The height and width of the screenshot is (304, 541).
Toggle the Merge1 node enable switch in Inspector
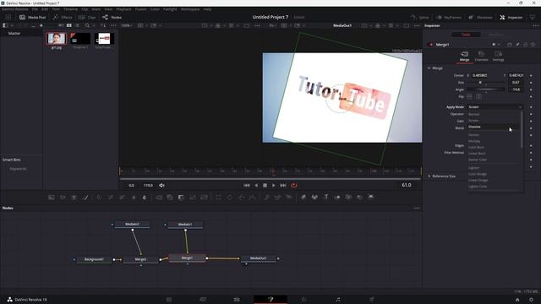pos(430,45)
